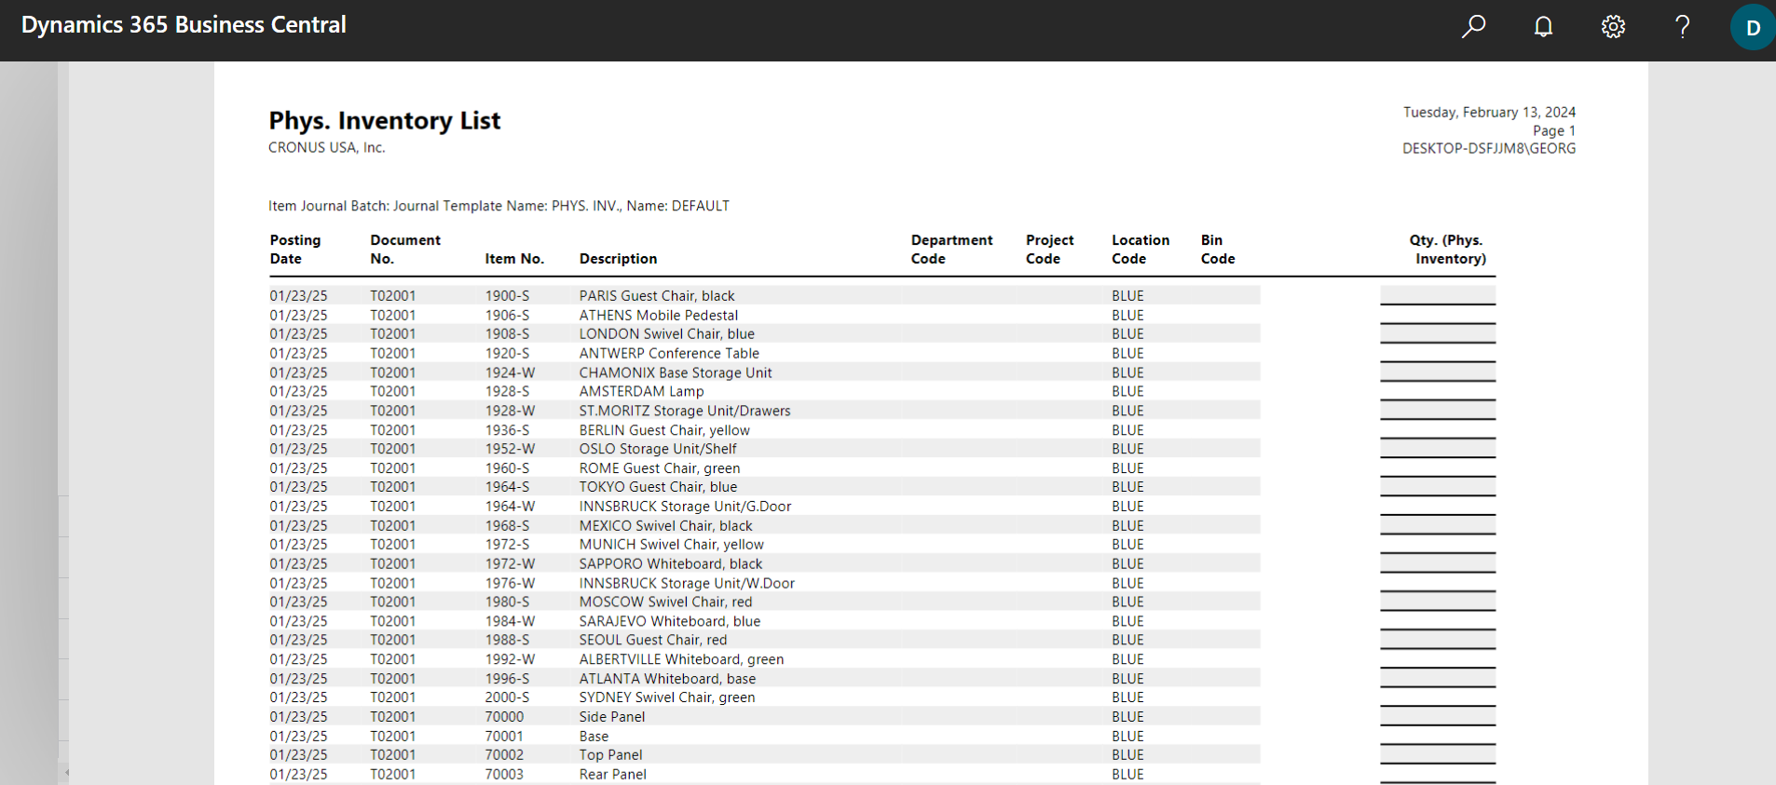1776x785 pixels.
Task: Click BERLIN Guest Chair, yellow description
Action: pos(663,430)
